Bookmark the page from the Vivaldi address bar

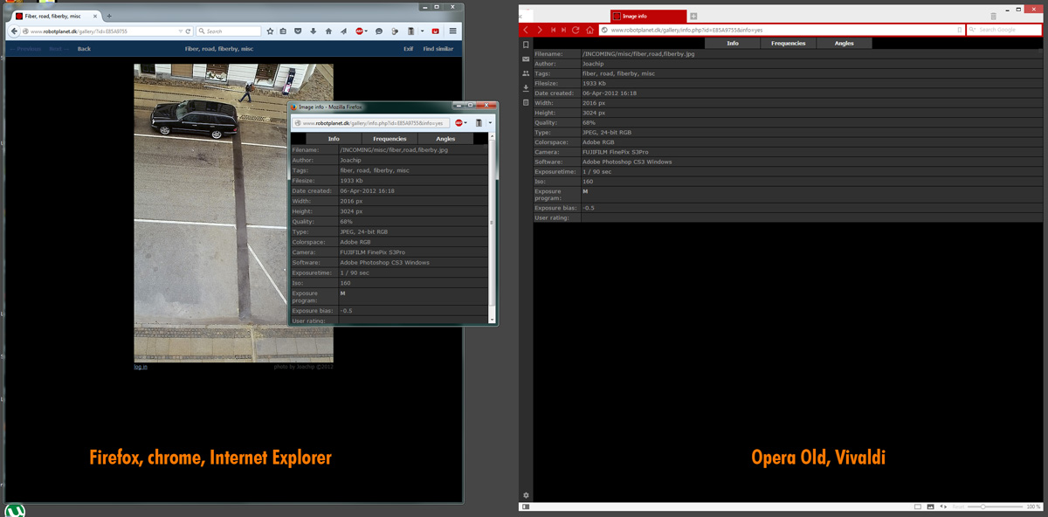[959, 30]
